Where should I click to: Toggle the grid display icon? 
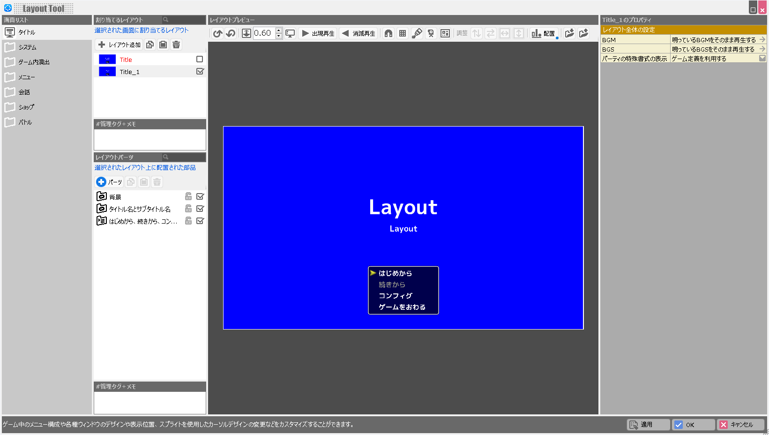403,33
